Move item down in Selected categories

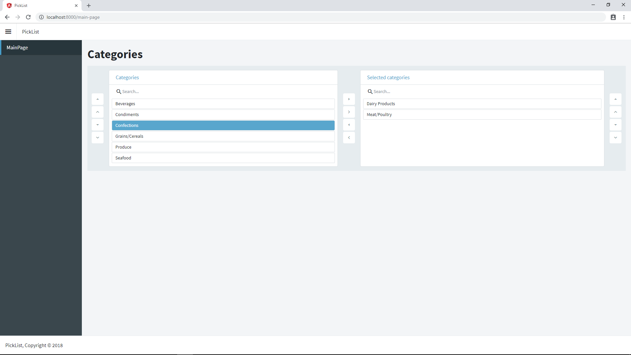click(616, 138)
